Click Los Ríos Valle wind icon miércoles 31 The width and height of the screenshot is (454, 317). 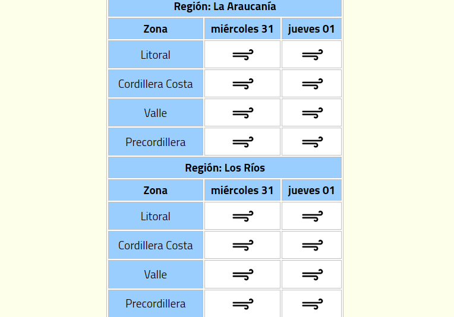242,274
